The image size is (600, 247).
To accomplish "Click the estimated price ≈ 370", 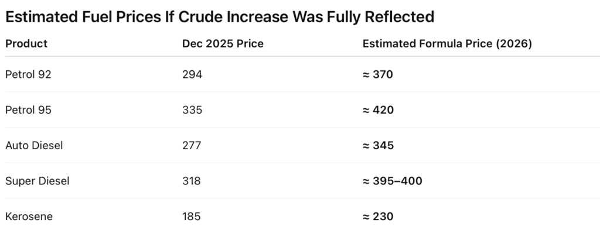I will pos(378,74).
